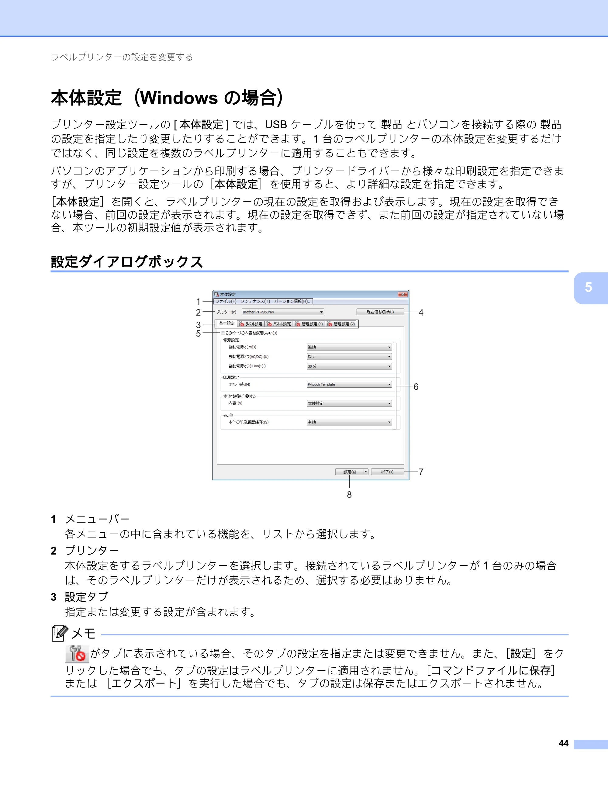This screenshot has height=785, width=608.
Task: Click the chapter 5 side tab
Action: [x=590, y=288]
